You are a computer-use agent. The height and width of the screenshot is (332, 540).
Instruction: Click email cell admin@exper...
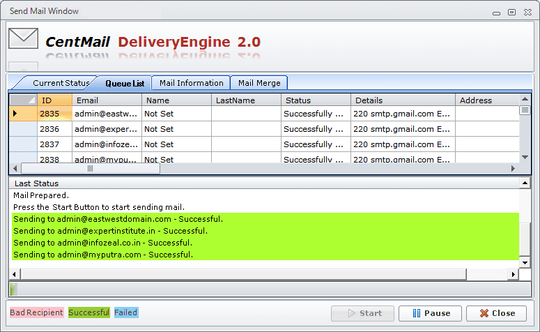[x=107, y=129]
